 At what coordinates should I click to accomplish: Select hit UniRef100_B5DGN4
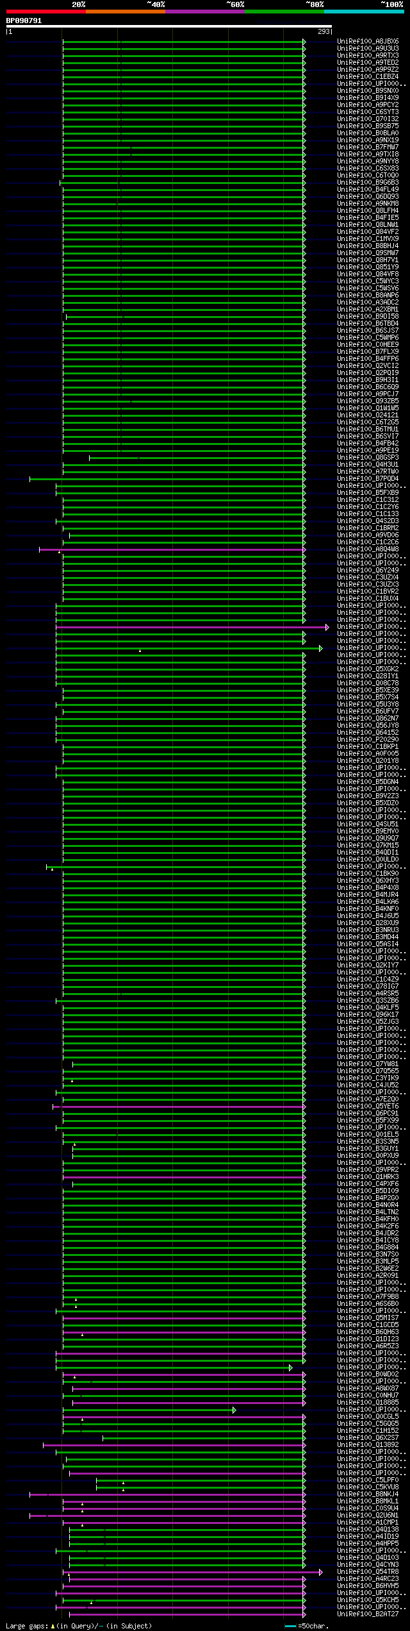[368, 782]
